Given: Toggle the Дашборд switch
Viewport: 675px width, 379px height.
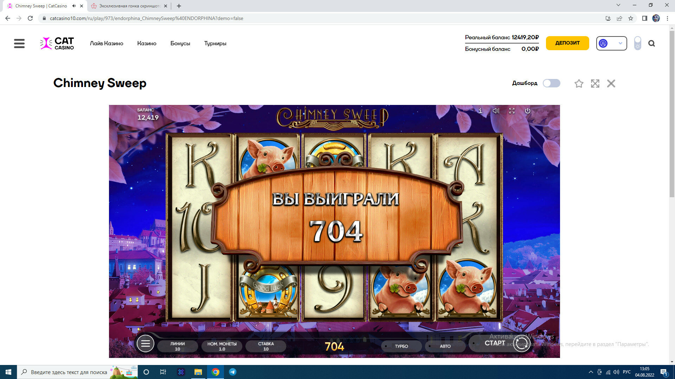Looking at the screenshot, I should click(x=551, y=83).
